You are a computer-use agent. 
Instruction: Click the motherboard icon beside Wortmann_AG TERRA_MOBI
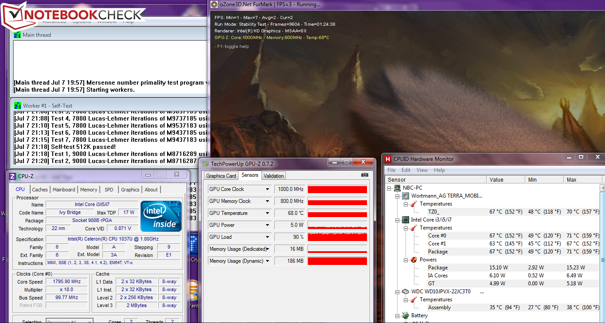click(x=406, y=196)
